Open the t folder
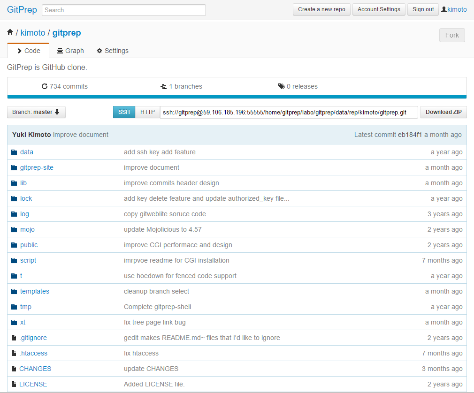474x393 pixels. tap(21, 276)
